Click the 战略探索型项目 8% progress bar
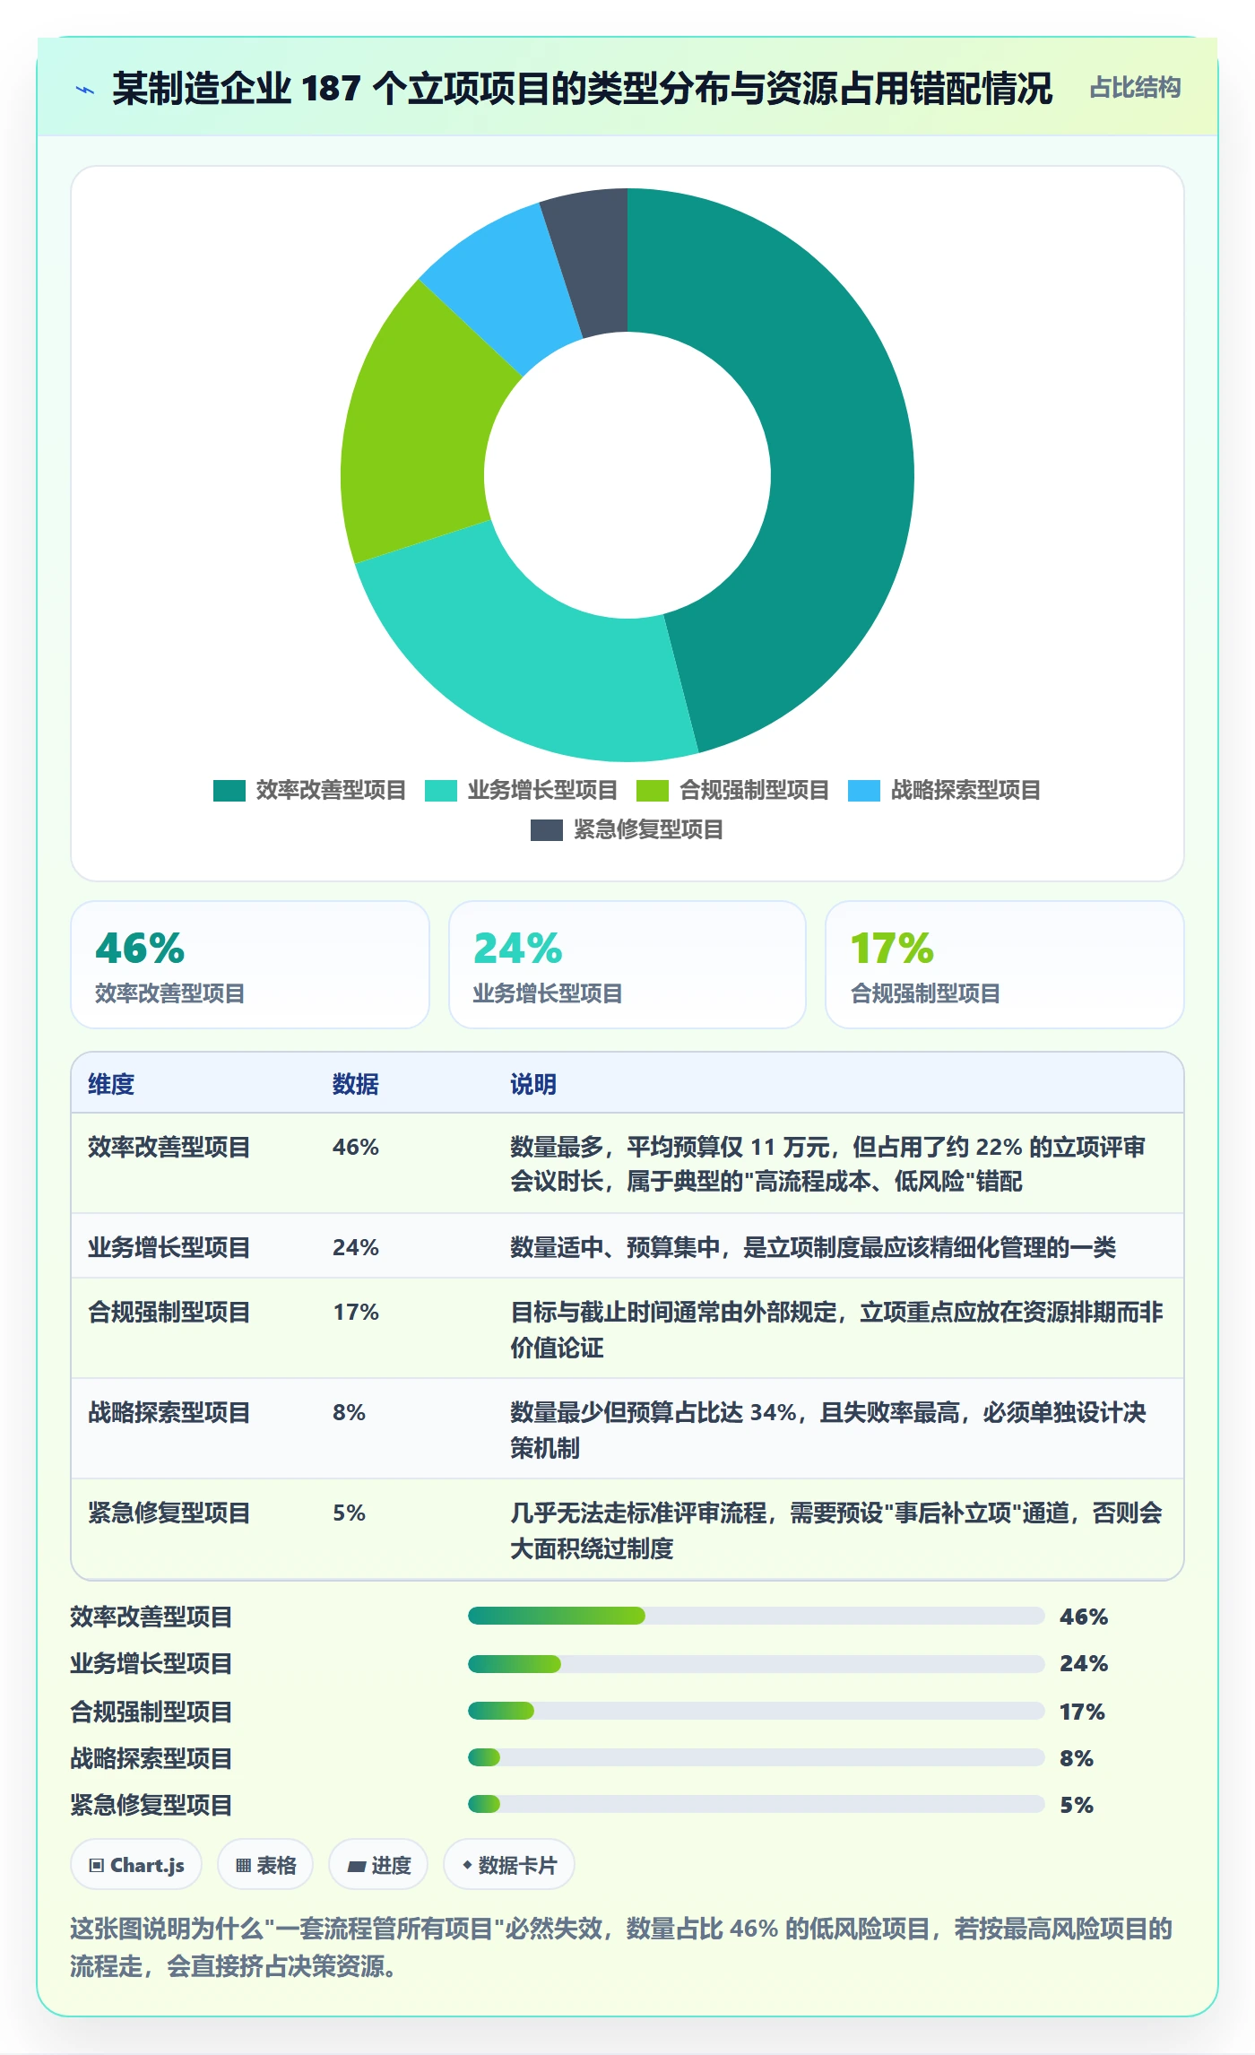The height and width of the screenshot is (2055, 1255). click(756, 1757)
